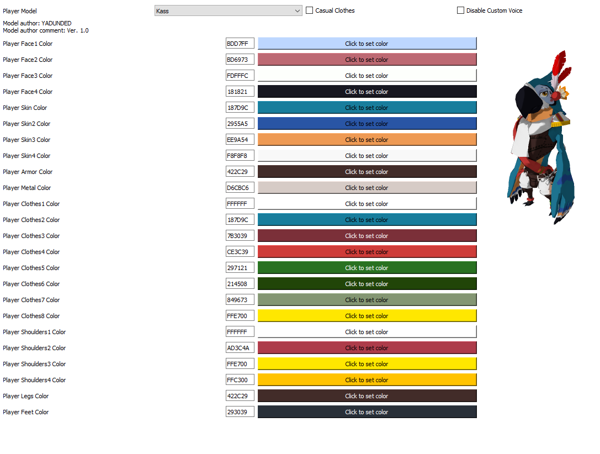Enable the Casual Clothes checkbox

(x=310, y=10)
